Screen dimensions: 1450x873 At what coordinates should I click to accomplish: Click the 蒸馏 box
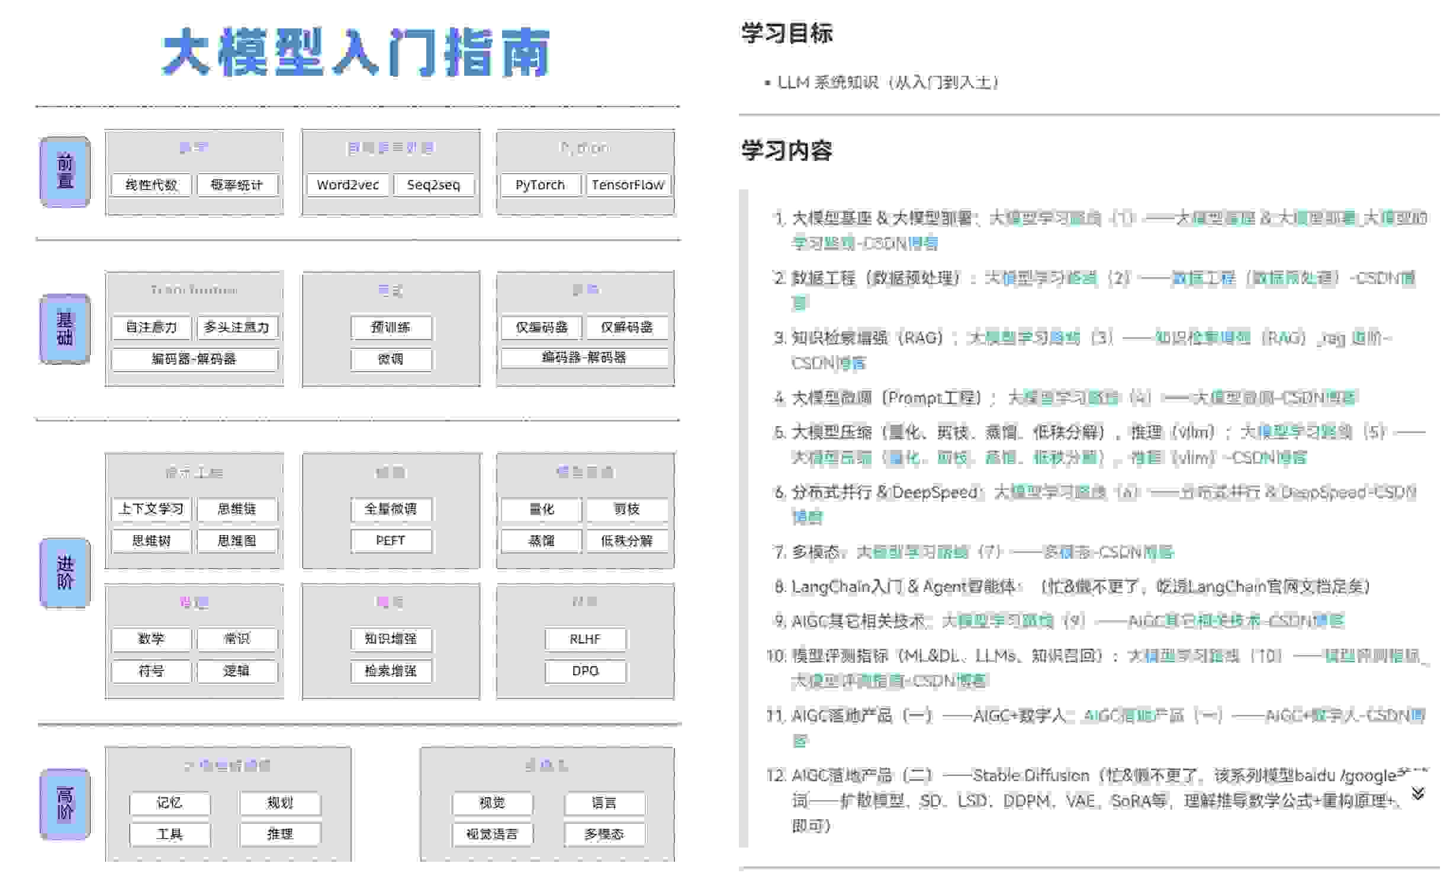coord(542,541)
